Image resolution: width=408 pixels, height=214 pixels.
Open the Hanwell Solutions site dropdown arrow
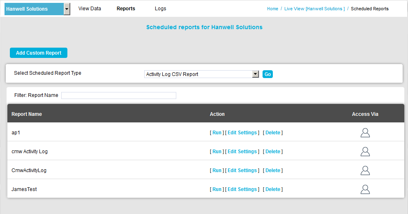[x=67, y=9]
